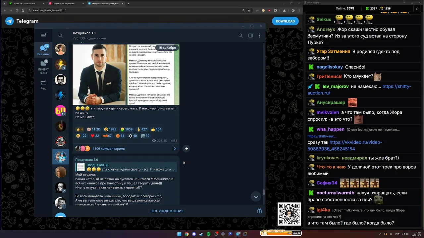Open a new browser tab

129,3
